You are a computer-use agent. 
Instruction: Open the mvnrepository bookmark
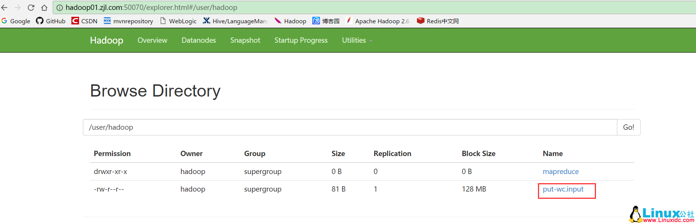[128, 21]
